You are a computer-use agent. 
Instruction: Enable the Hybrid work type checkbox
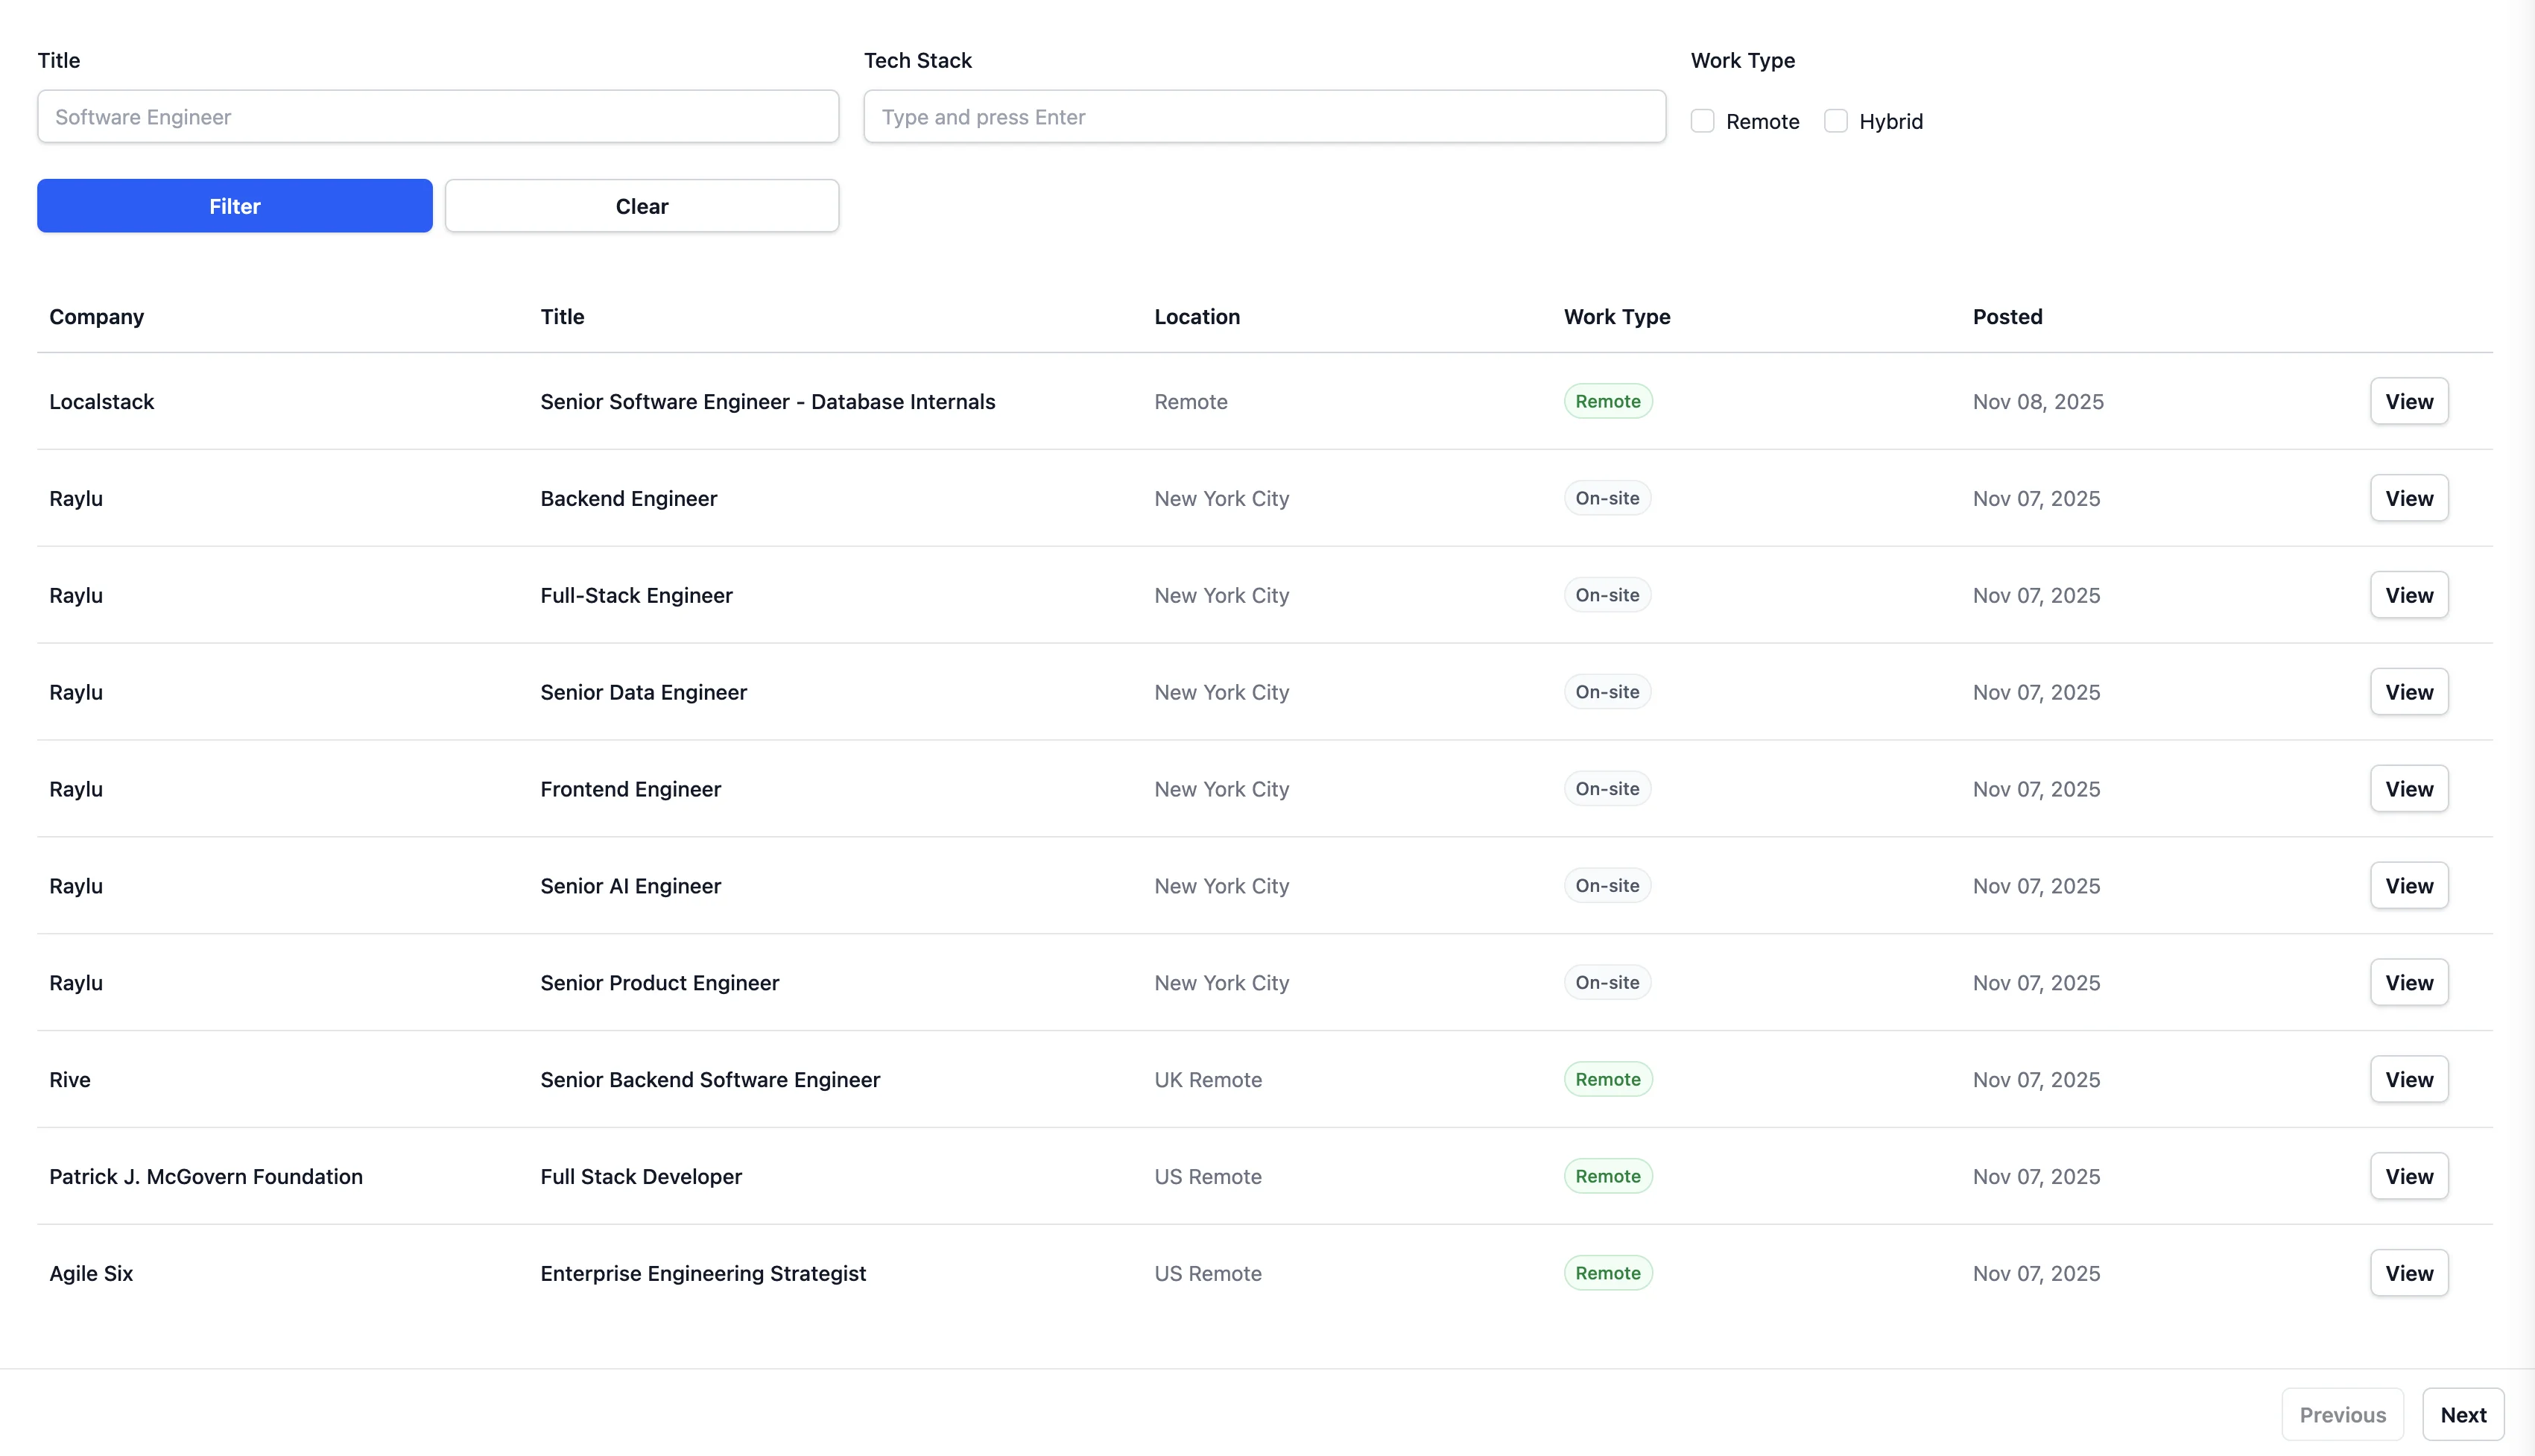pos(1836,120)
